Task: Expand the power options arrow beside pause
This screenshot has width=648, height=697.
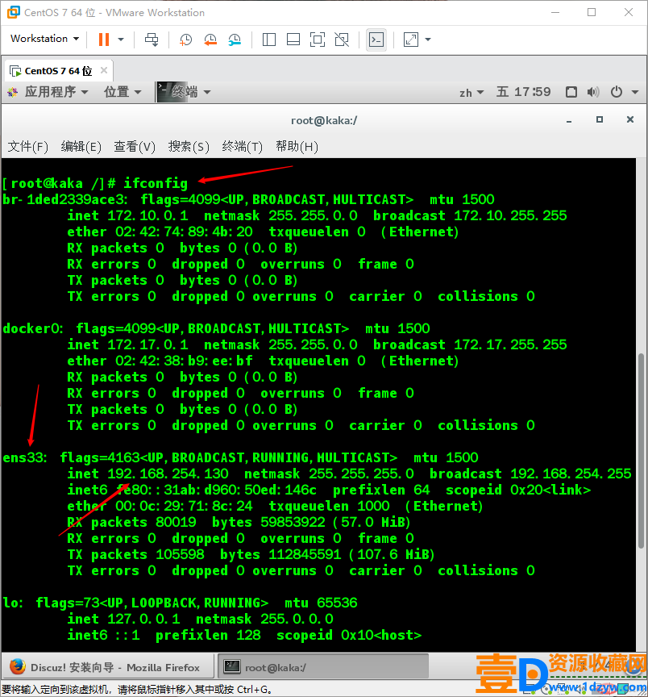Action: click(121, 40)
